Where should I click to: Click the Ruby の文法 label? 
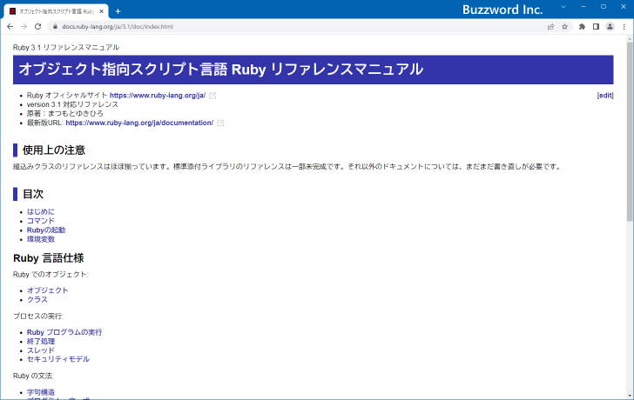click(x=33, y=377)
